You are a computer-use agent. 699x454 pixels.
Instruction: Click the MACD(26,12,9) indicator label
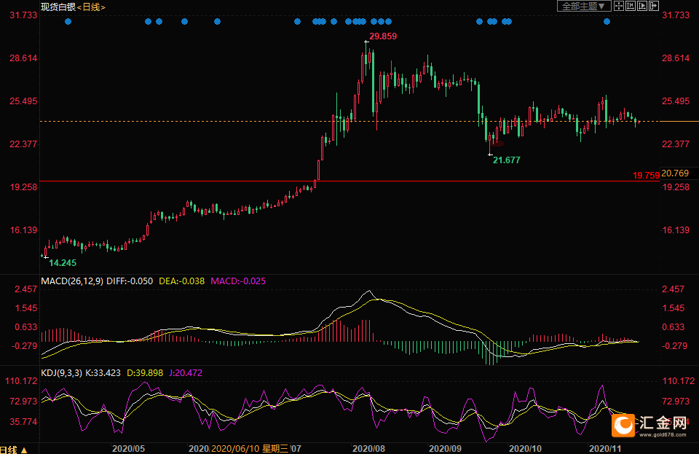point(72,281)
